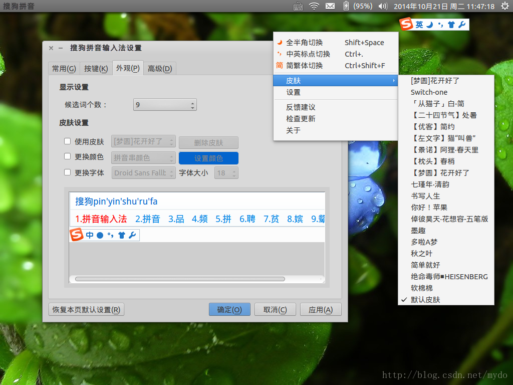Click the moon half-width icon on floating toolbar
The height and width of the screenshot is (385, 513).
pos(430,25)
